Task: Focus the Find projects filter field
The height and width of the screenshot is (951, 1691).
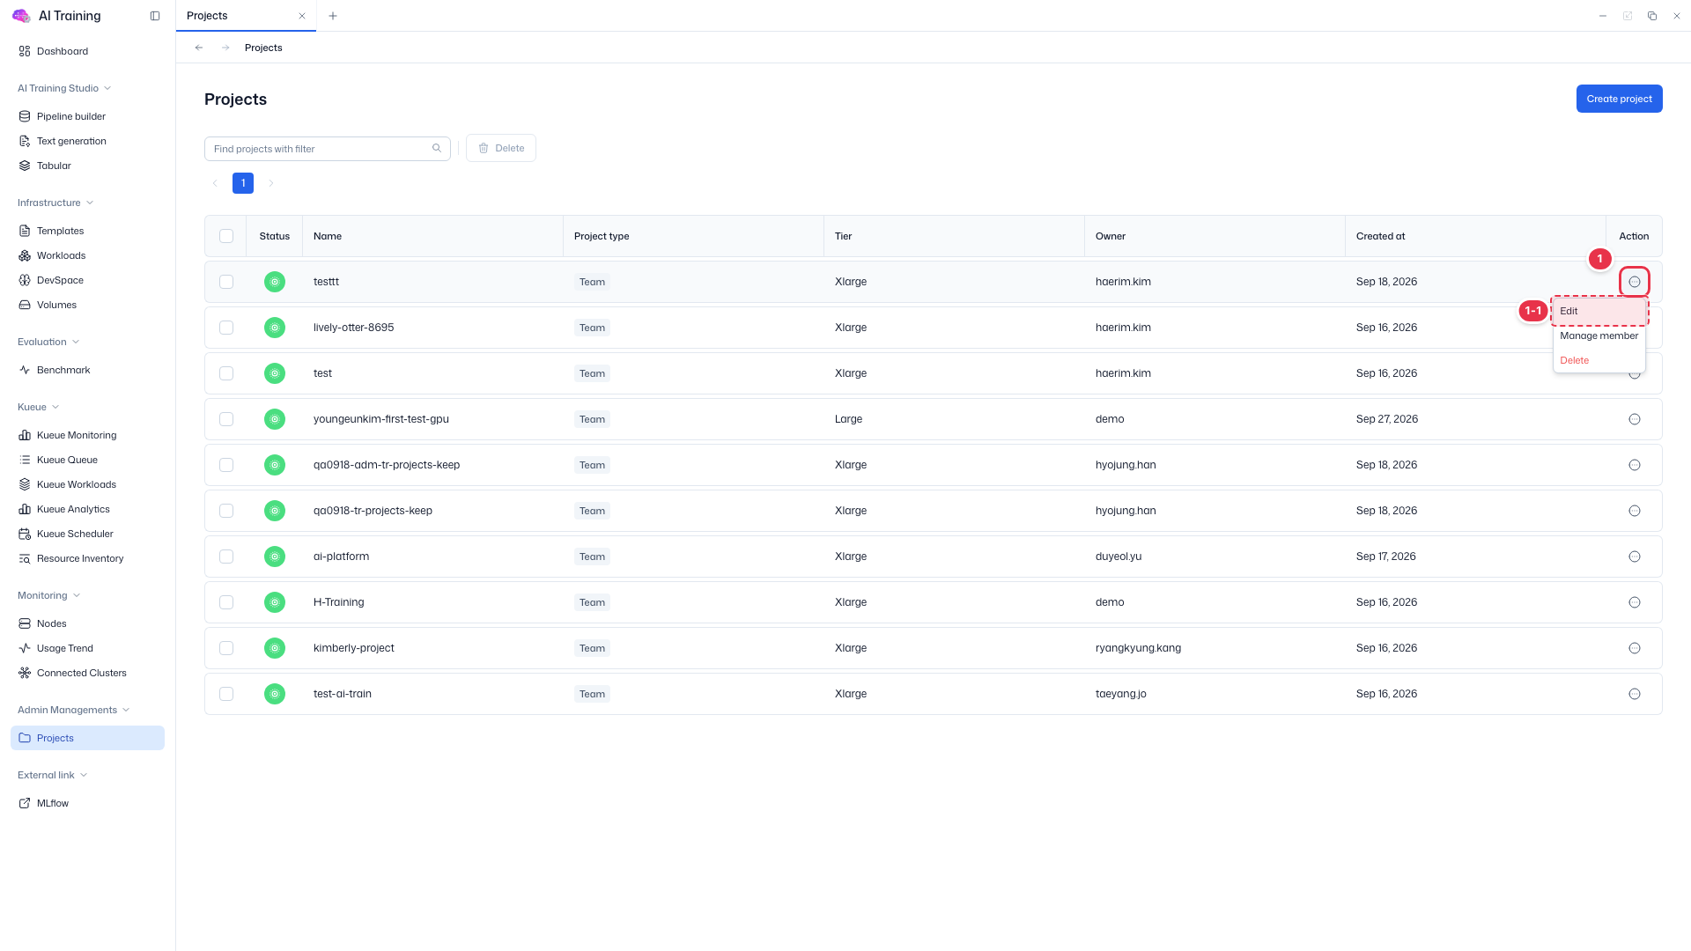Action: click(x=328, y=149)
